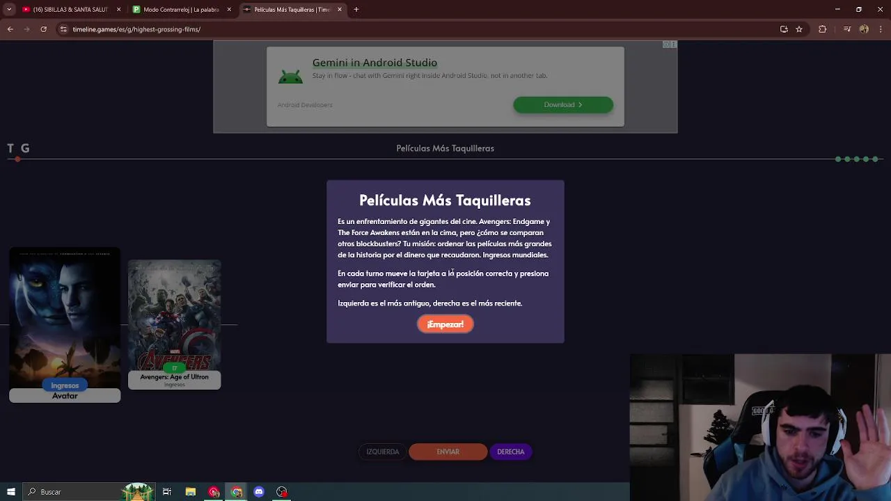Viewport: 891px width, 501px height.
Task: Focus the address bar URL
Action: click(136, 29)
